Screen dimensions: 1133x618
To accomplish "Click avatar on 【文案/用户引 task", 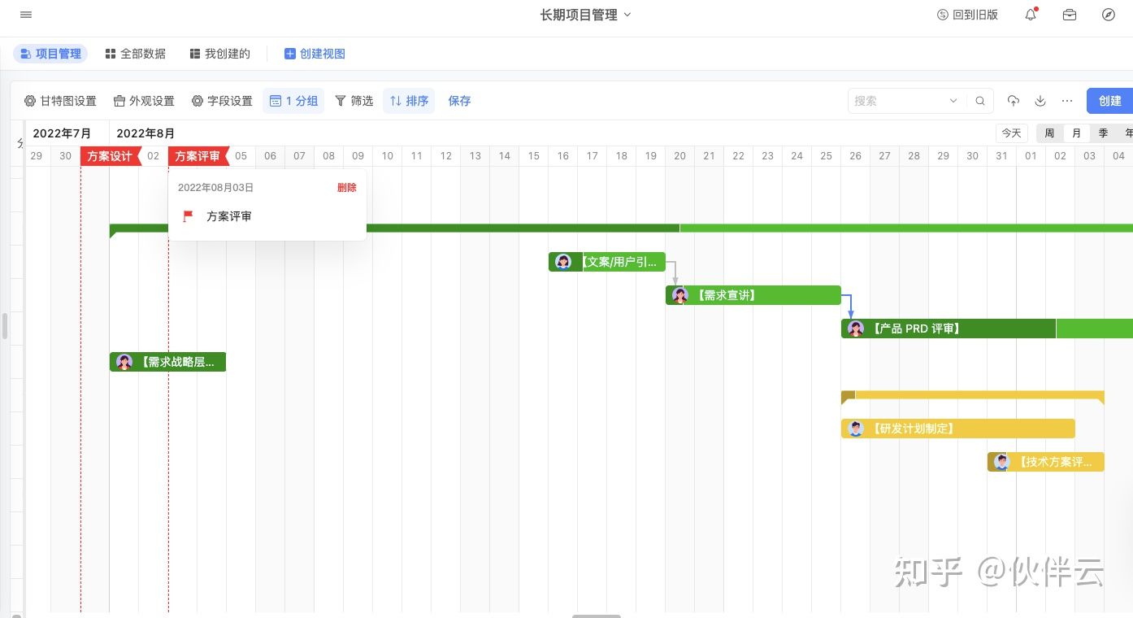I will (x=563, y=262).
